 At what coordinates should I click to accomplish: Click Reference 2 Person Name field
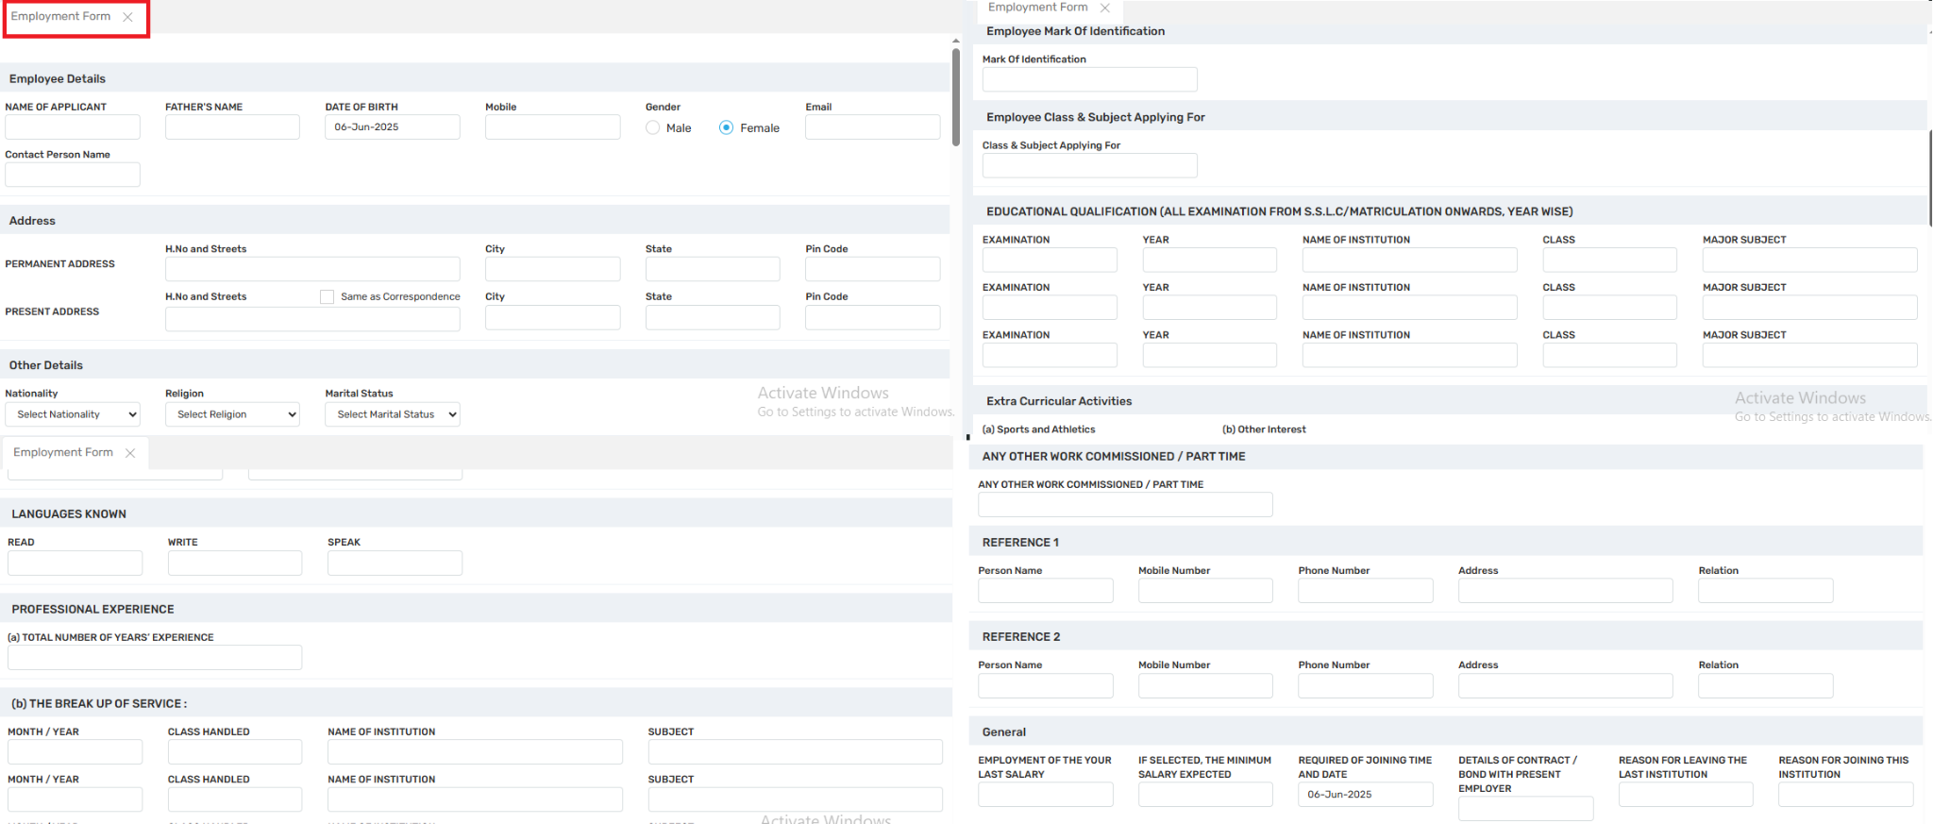tap(1046, 686)
